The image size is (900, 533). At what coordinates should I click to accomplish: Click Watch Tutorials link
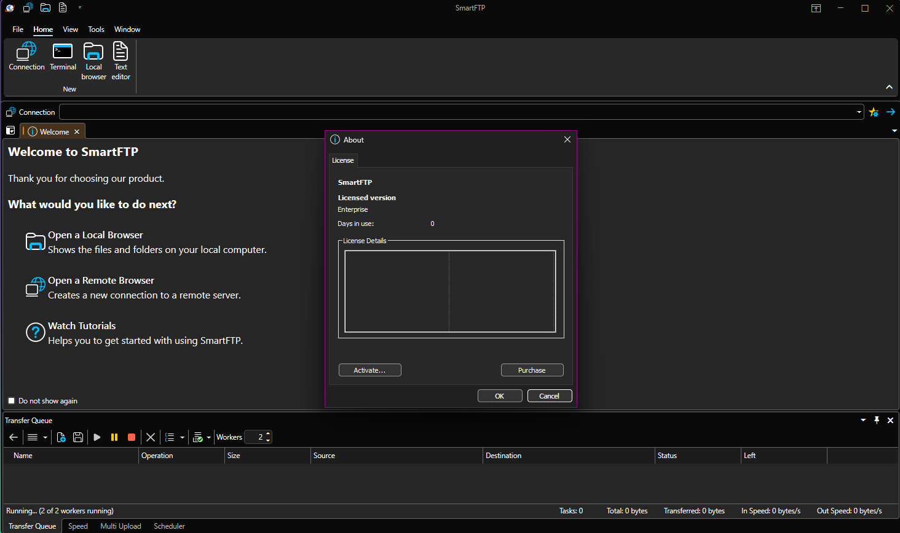(x=82, y=326)
